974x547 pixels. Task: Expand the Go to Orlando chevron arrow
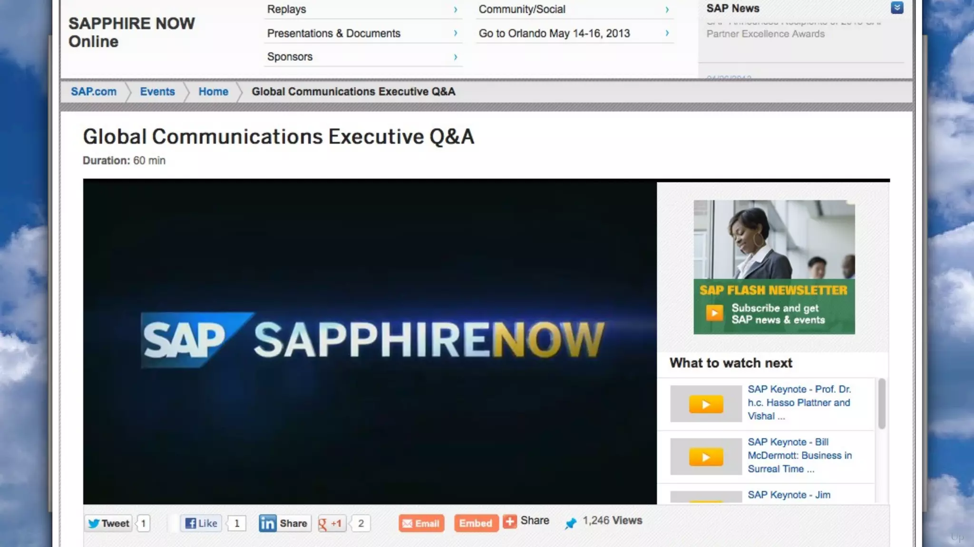[667, 33]
